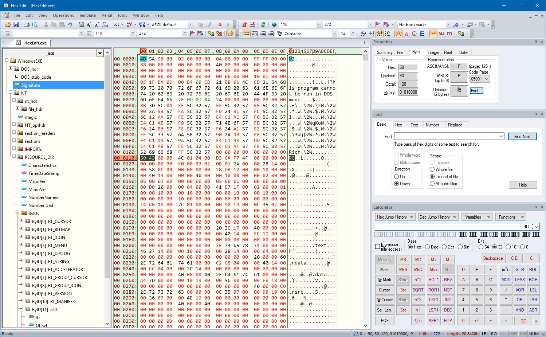Click the Open file folder icon

click(x=8, y=25)
